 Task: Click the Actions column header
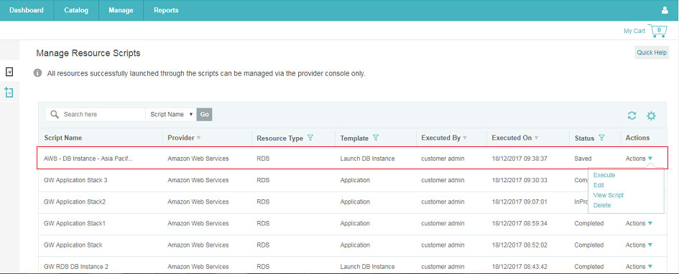click(x=637, y=138)
